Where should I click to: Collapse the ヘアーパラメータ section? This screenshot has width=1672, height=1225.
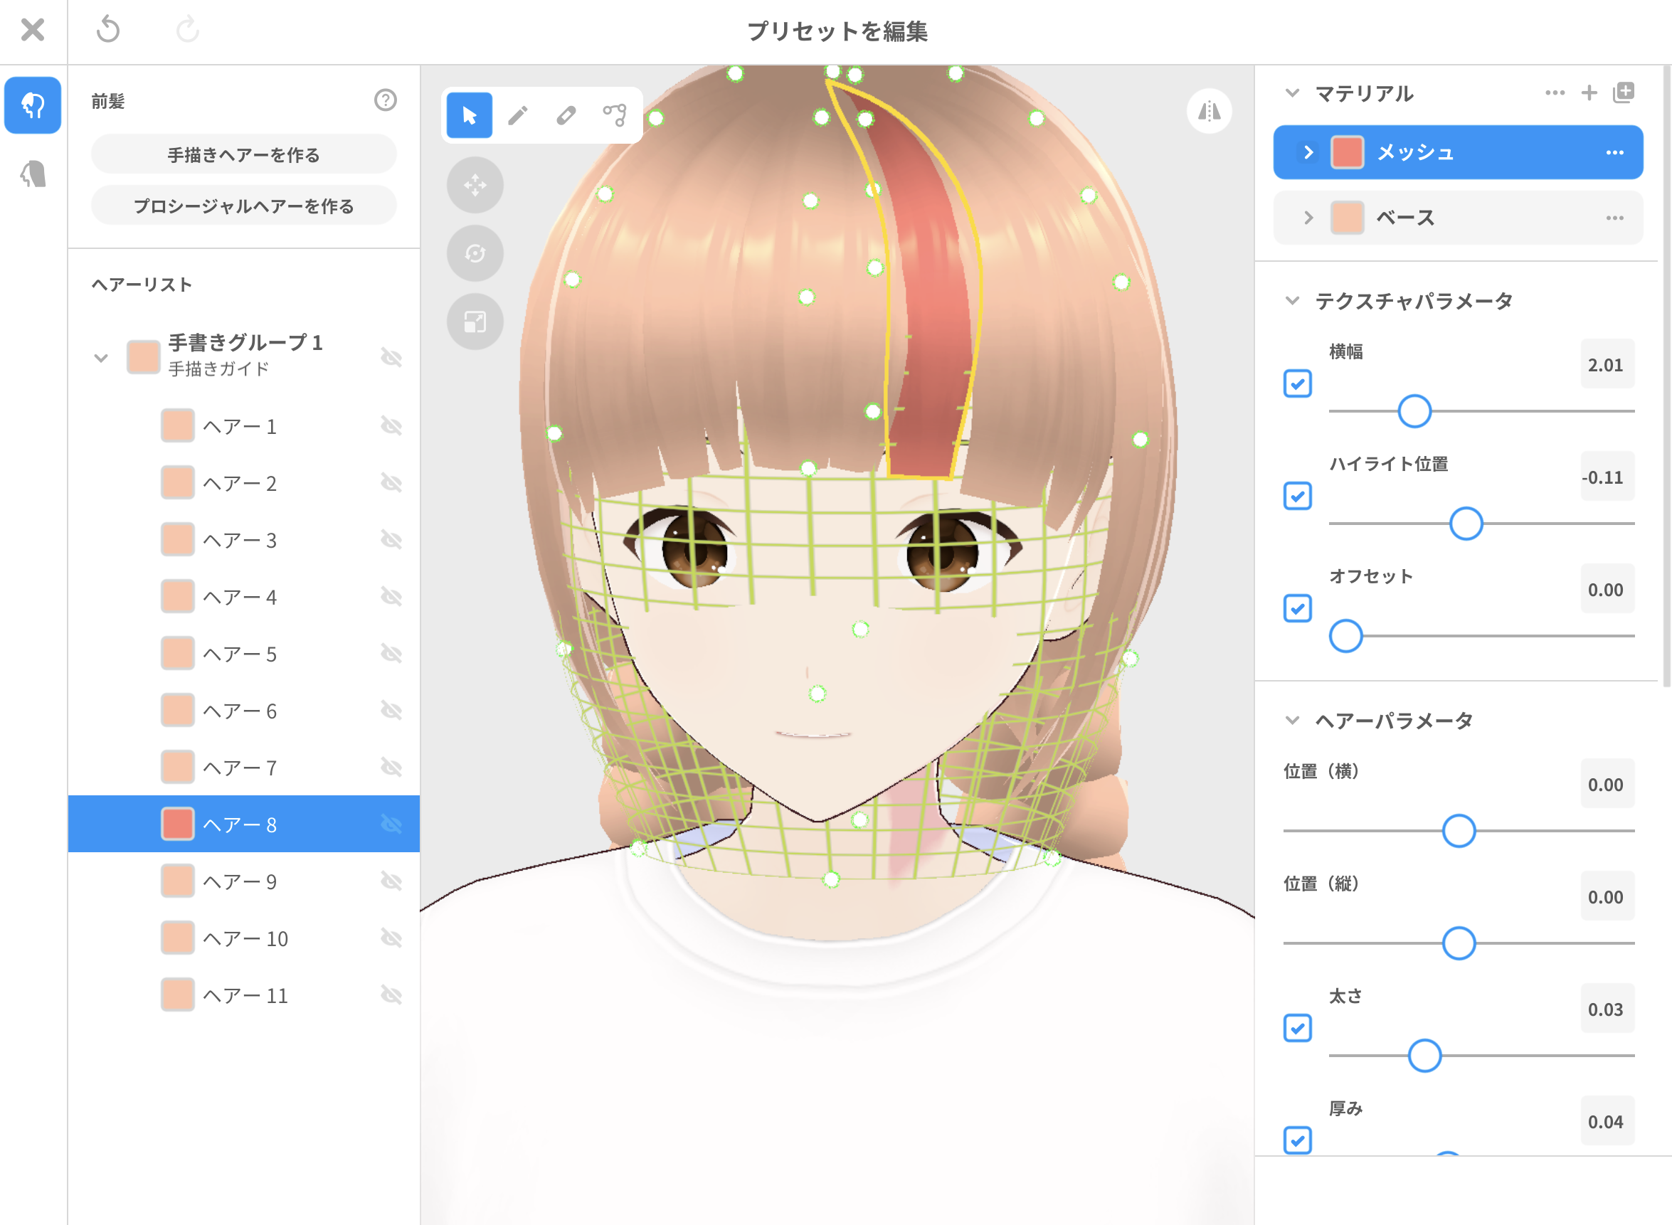click(x=1292, y=720)
